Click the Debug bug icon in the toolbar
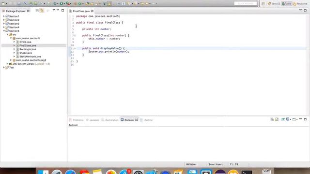This screenshot has height=174, width=310. (55, 3)
